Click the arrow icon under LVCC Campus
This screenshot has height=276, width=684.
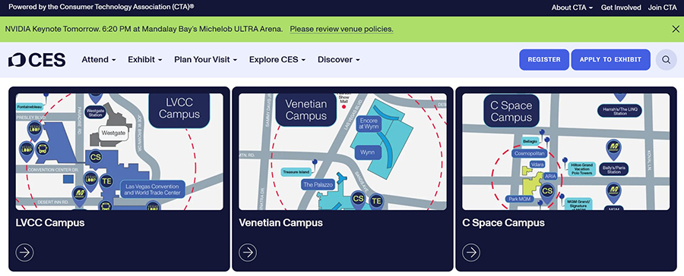point(24,252)
